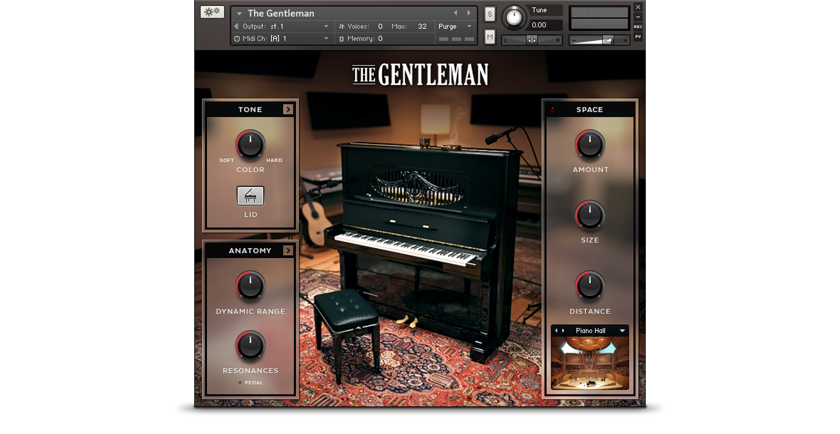Click the Tune knob

[513, 18]
